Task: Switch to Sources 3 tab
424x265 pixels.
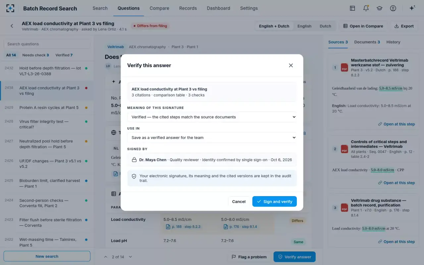Action: (x=338, y=42)
